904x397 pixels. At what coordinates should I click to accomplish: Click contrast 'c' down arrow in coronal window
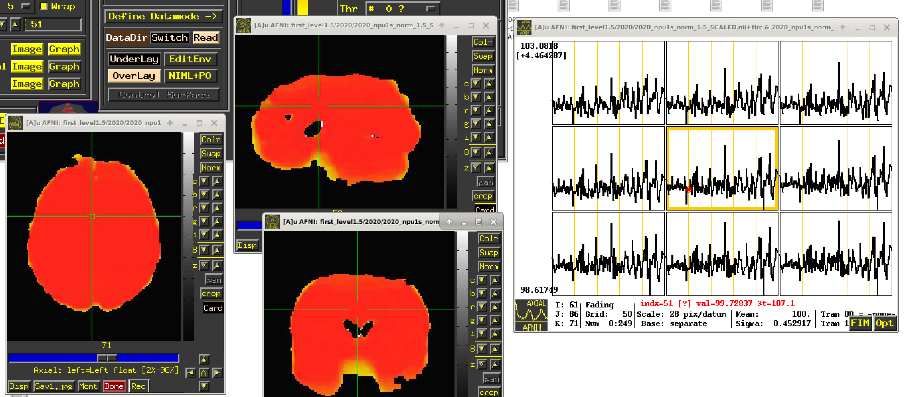pos(482,280)
